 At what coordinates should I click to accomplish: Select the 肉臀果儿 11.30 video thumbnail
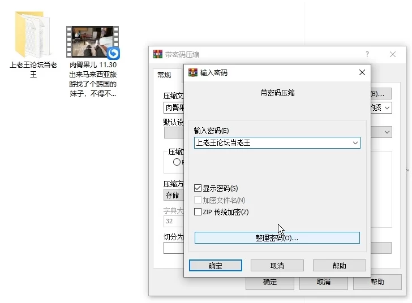pyautogui.click(x=92, y=42)
